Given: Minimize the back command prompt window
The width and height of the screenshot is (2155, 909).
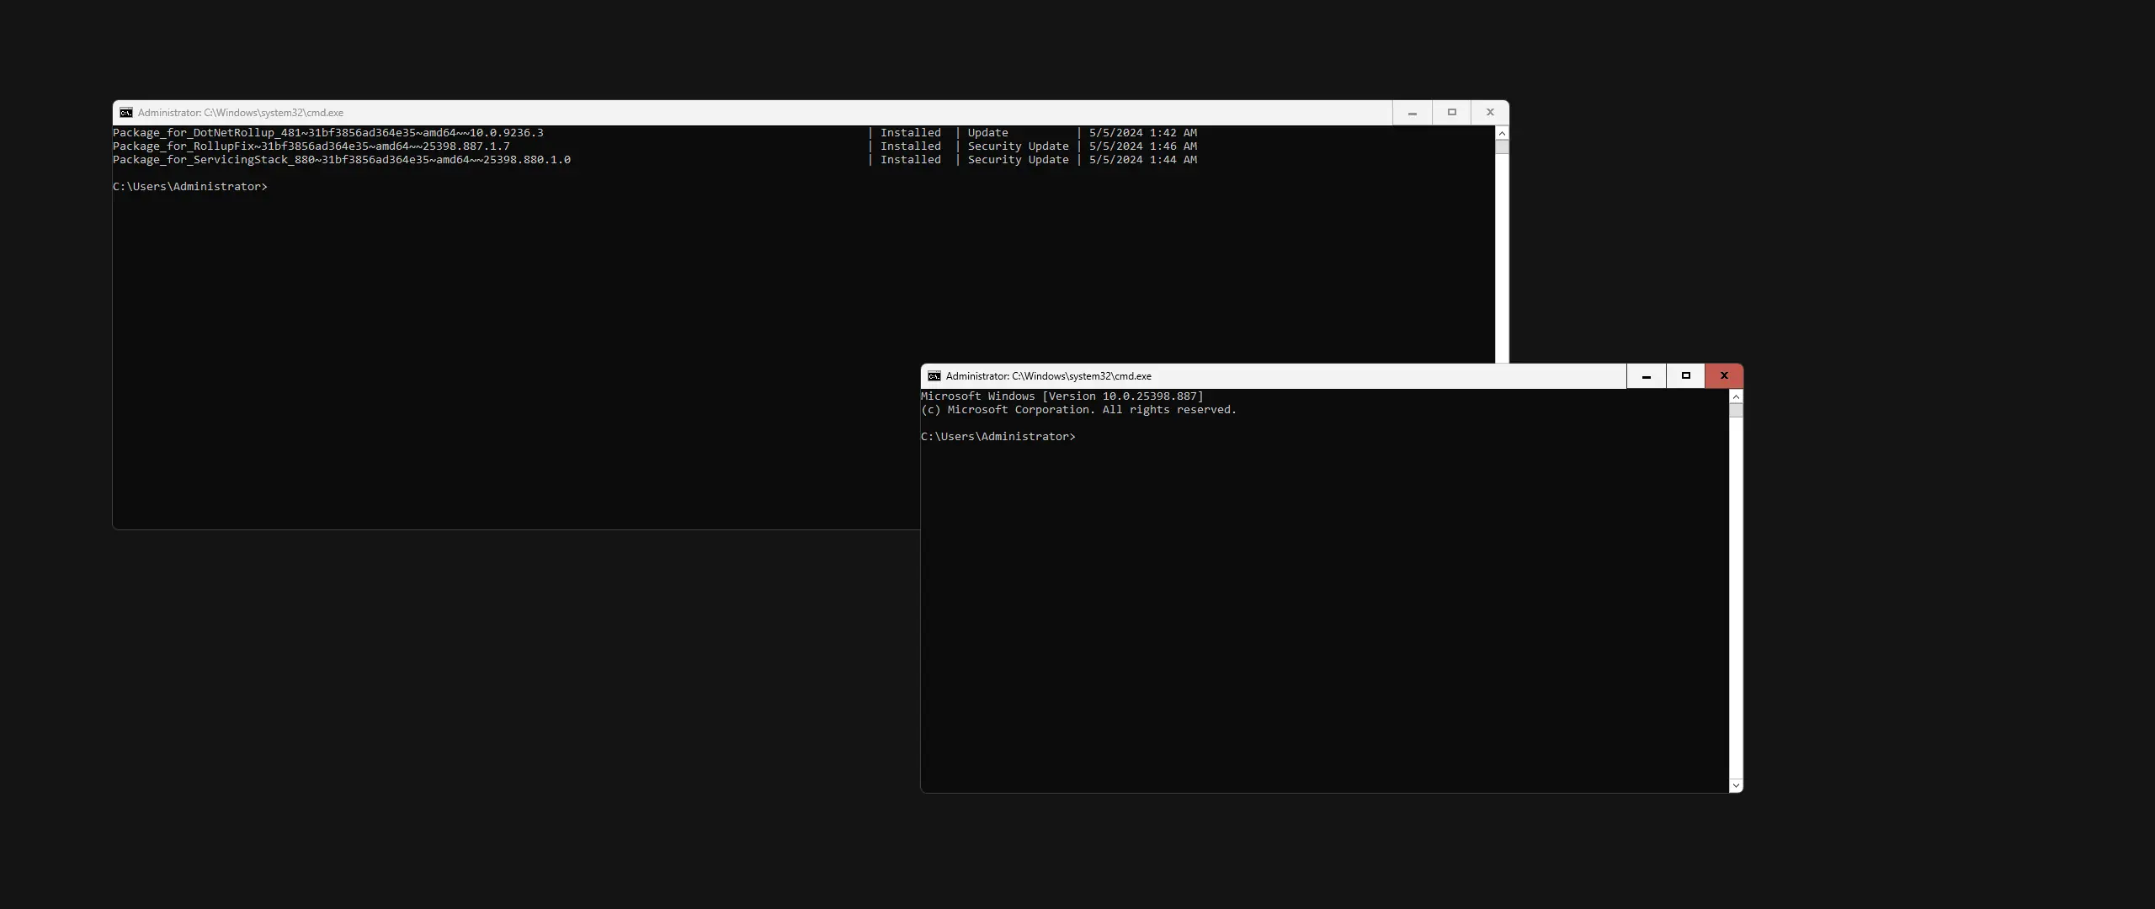Looking at the screenshot, I should click(1412, 112).
